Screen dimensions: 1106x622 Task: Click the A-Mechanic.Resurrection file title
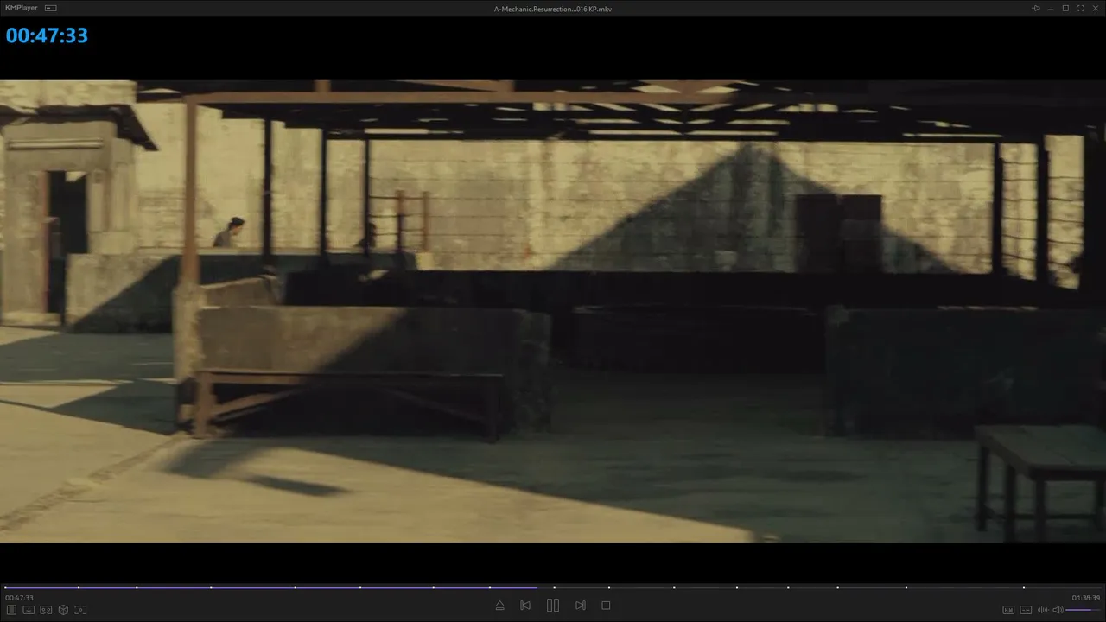(x=553, y=9)
